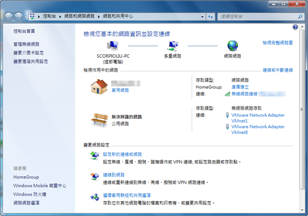Click 無網際網路存取 access type value
Screen dimensions: 308x216
(x=246, y=108)
